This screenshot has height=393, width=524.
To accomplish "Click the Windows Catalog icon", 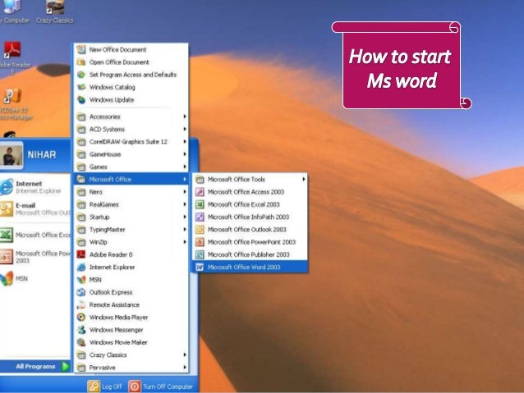I will pos(81,87).
